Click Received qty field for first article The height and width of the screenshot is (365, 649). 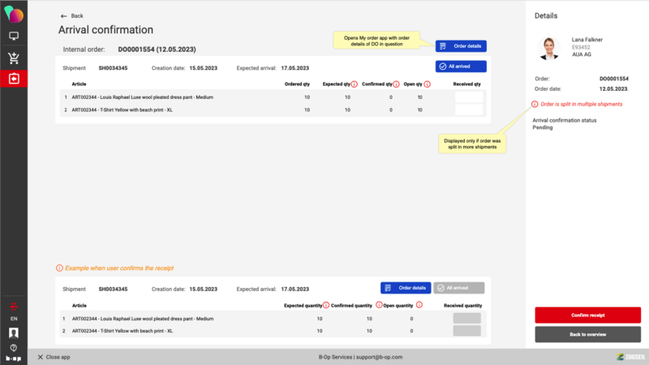[469, 97]
